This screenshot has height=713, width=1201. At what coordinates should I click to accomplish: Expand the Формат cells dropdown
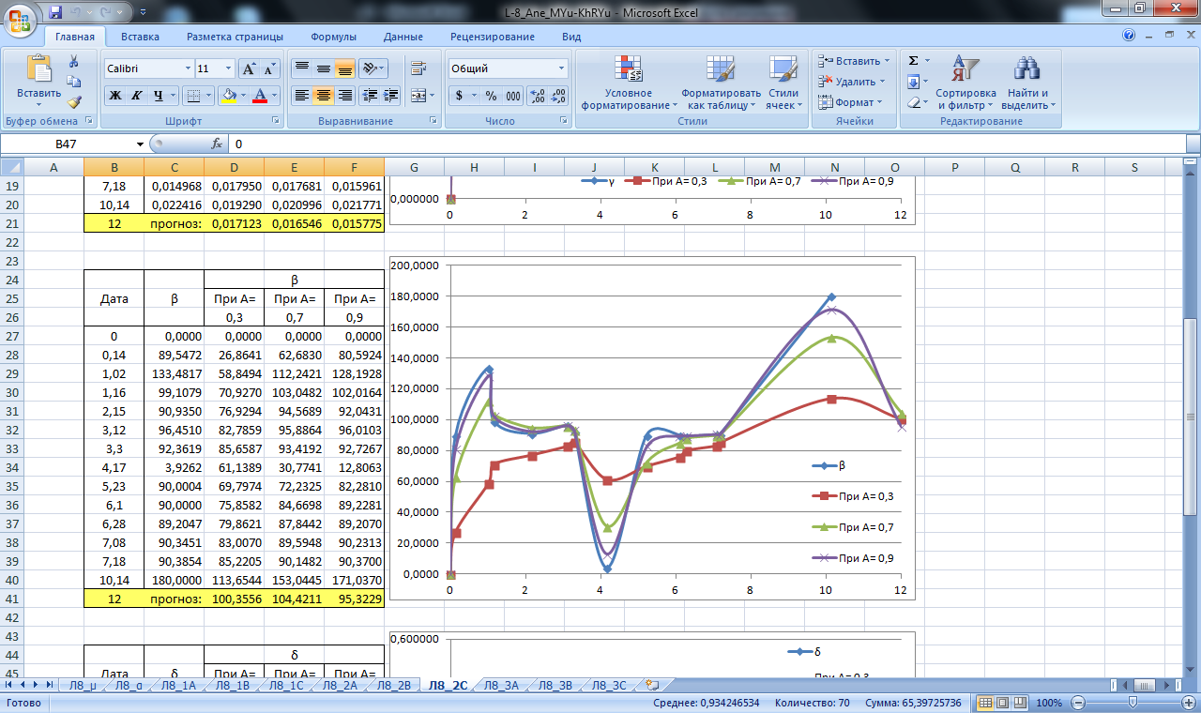tap(878, 102)
